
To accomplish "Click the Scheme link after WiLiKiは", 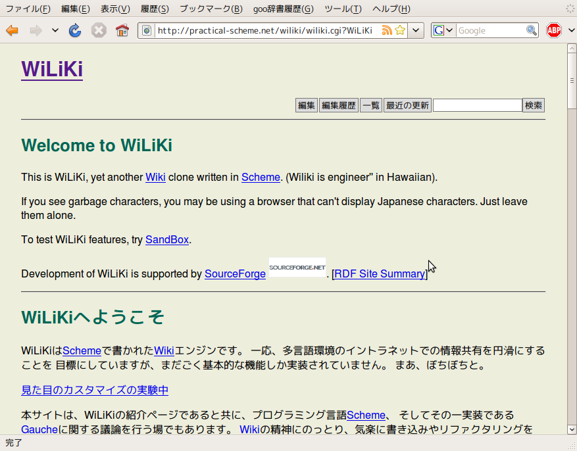I will pyautogui.click(x=82, y=350).
